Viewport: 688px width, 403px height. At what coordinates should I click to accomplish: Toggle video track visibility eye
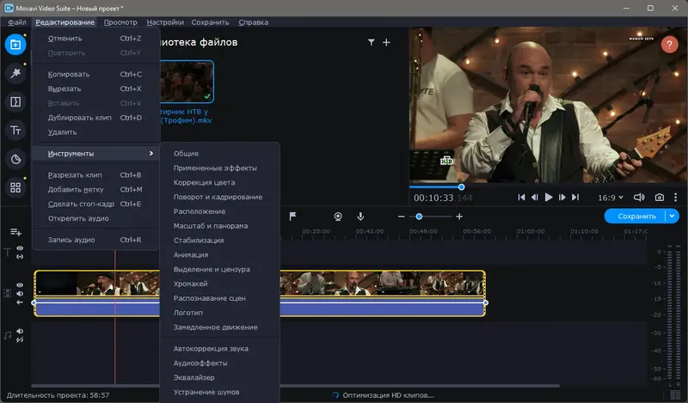(x=20, y=285)
